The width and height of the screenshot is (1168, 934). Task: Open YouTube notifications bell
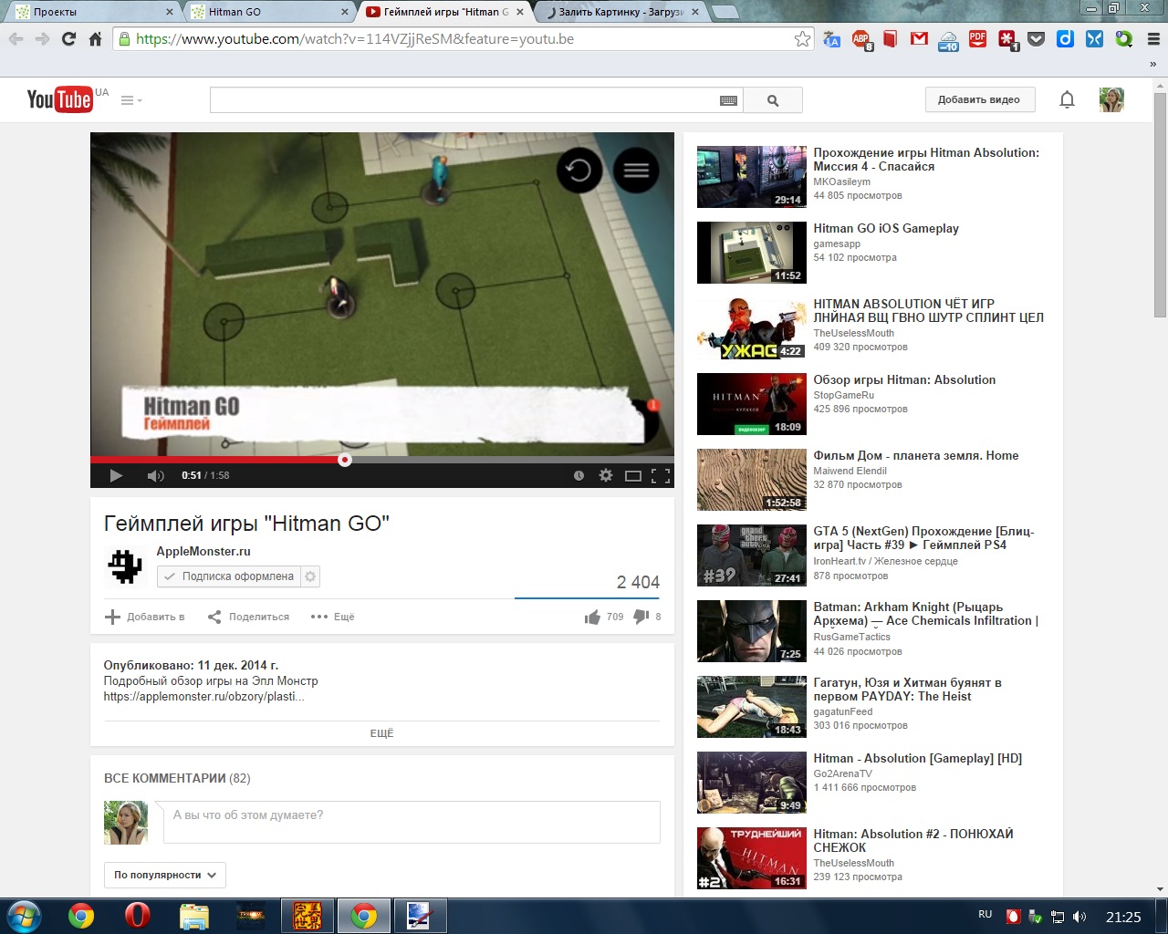(1067, 99)
